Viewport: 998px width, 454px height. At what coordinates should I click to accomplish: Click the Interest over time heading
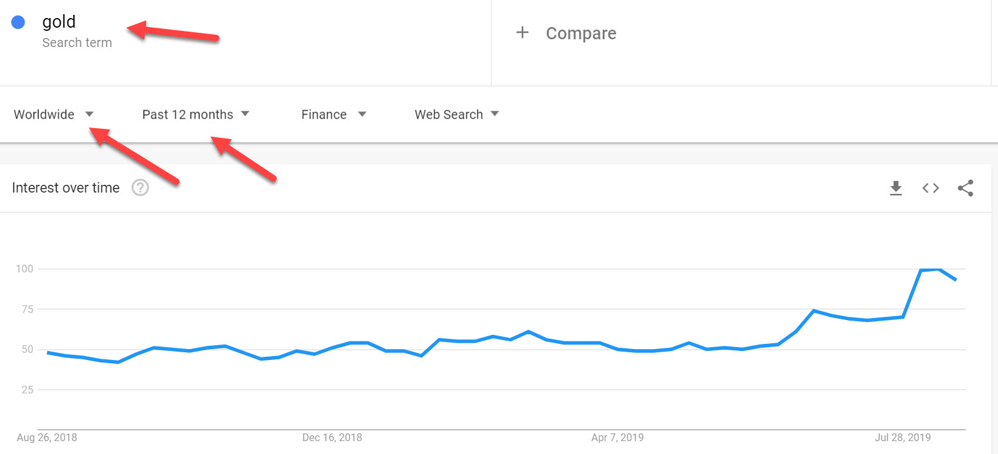[66, 188]
